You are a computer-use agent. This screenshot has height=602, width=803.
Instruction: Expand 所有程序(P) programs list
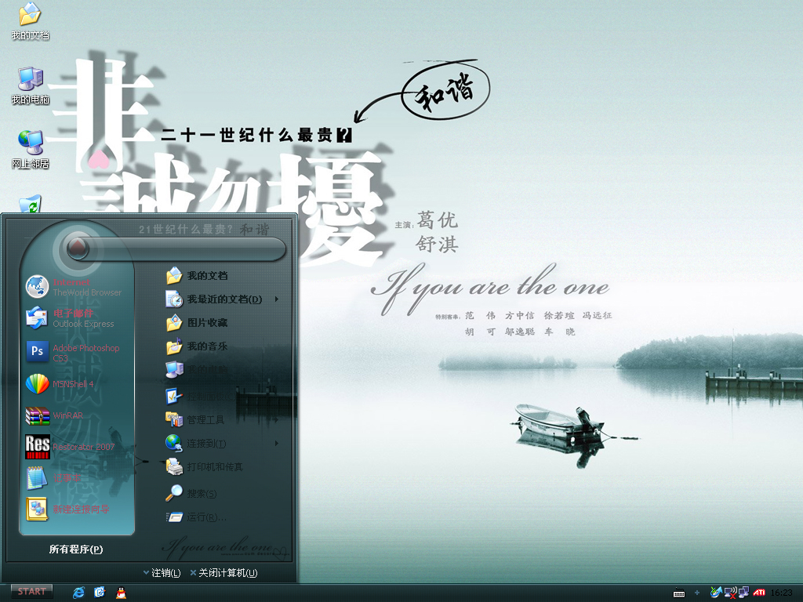pos(76,549)
